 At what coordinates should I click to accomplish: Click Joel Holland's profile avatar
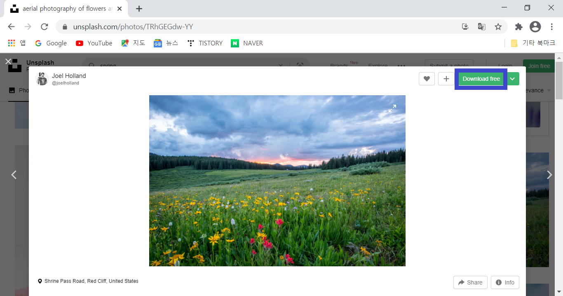pos(42,79)
